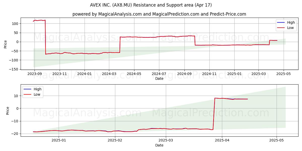The image size is (302, 151).
Task: Click '2025-03' tick label on the top chart
Action: (x=258, y=74)
